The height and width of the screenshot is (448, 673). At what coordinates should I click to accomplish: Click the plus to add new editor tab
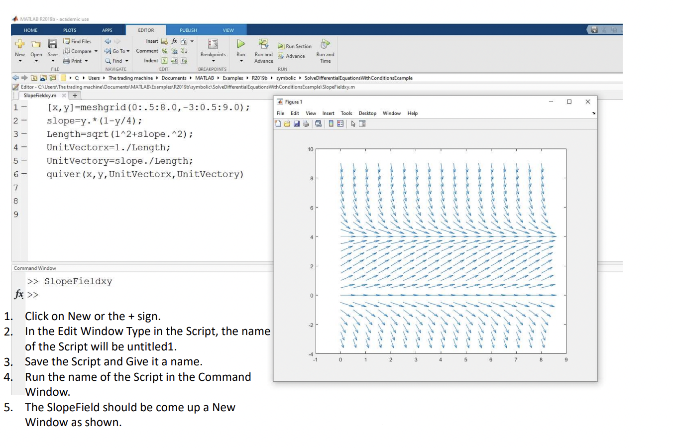75,96
